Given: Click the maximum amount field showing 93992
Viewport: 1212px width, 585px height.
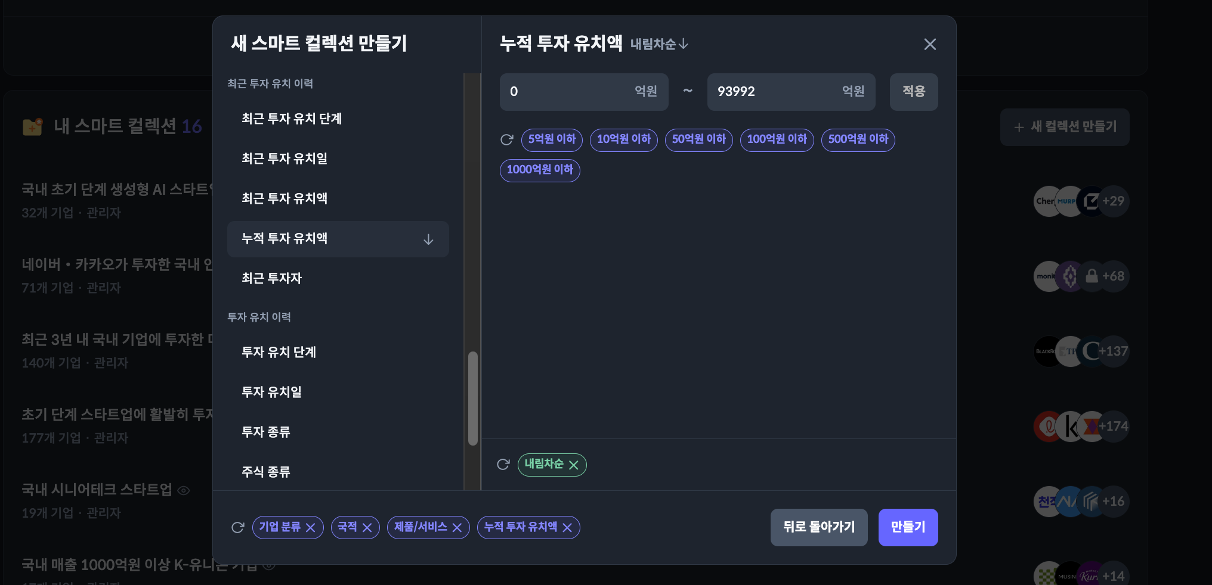Looking at the screenshot, I should [775, 92].
